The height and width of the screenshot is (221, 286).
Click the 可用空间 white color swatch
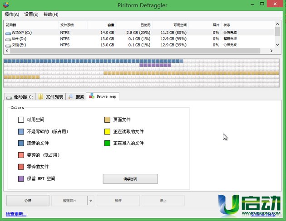click(21, 120)
